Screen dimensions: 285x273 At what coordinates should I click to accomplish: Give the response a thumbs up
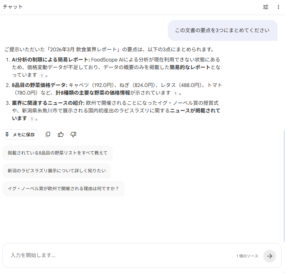tap(61, 134)
